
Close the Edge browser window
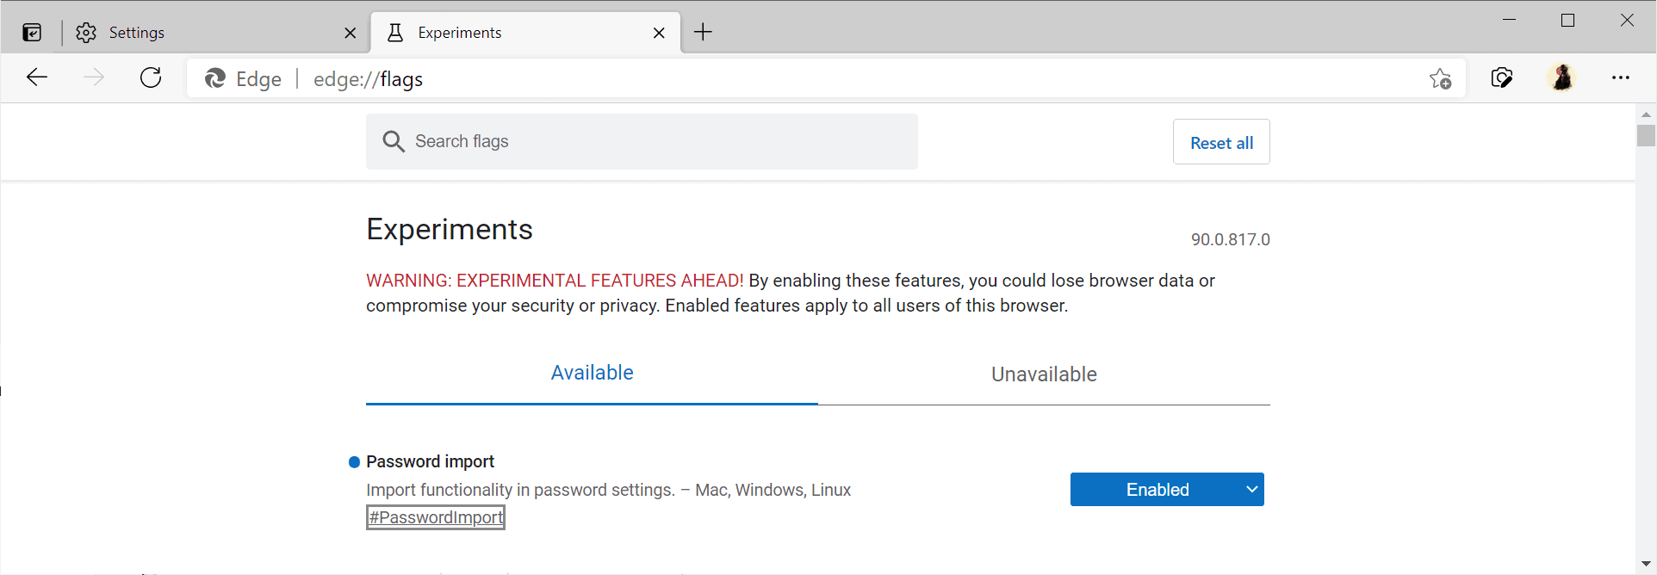click(x=1627, y=20)
